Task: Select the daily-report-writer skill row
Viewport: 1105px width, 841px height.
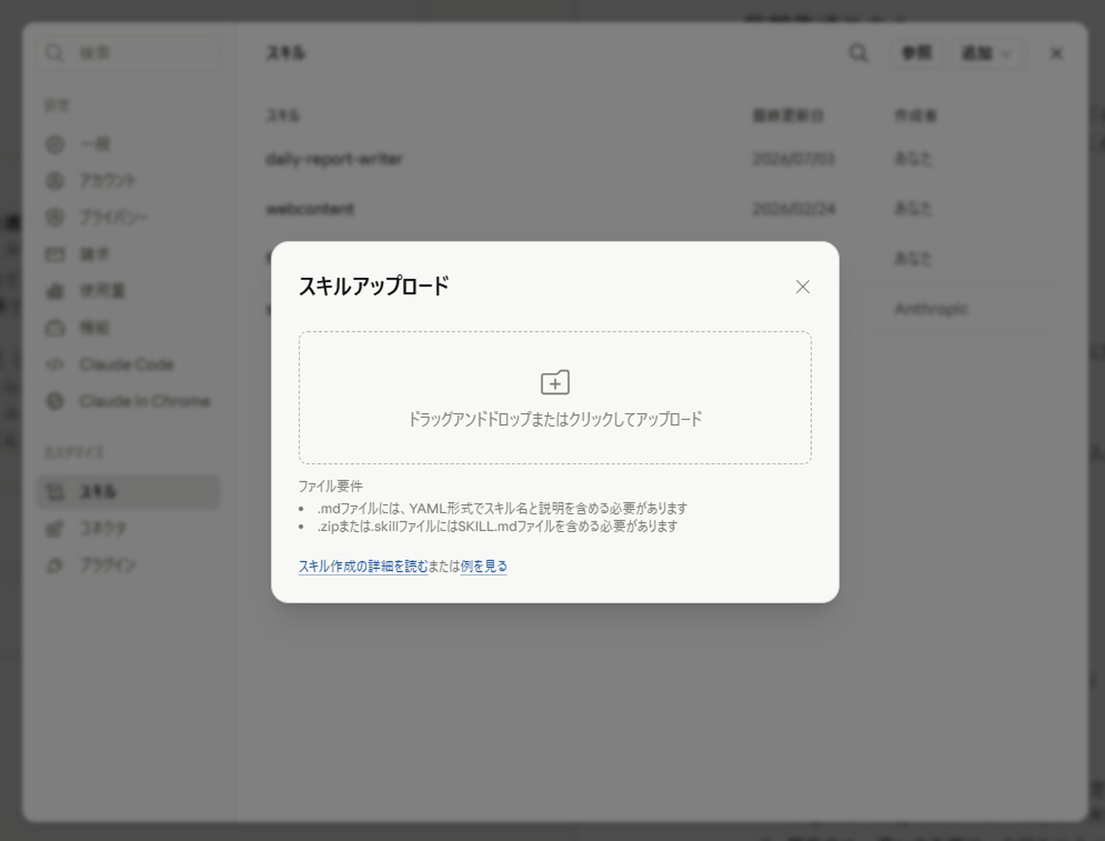Action: click(656, 159)
